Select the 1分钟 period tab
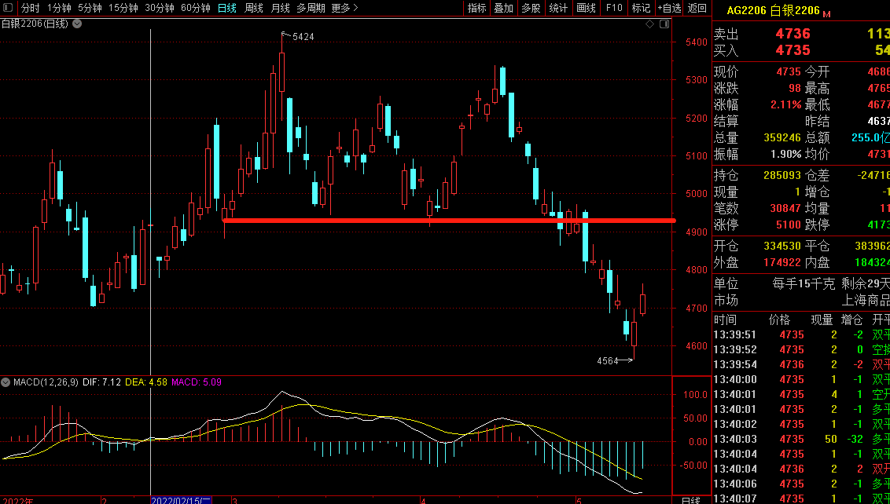This screenshot has height=504, width=890. [59, 8]
